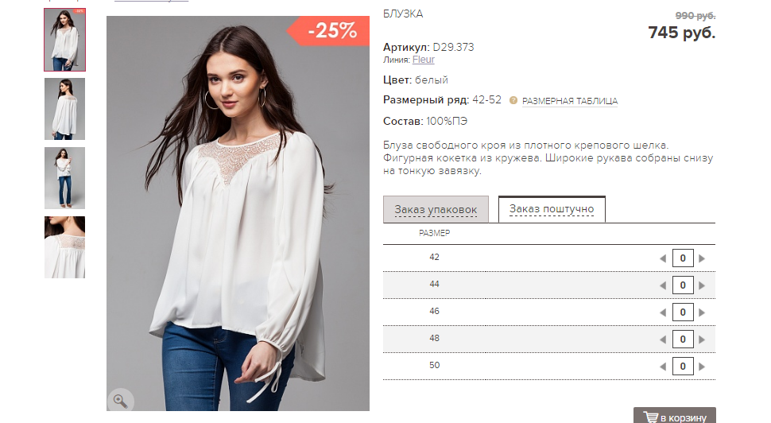771x423 pixels.
Task: Add to cart with "В корзину" button
Action: click(x=674, y=417)
